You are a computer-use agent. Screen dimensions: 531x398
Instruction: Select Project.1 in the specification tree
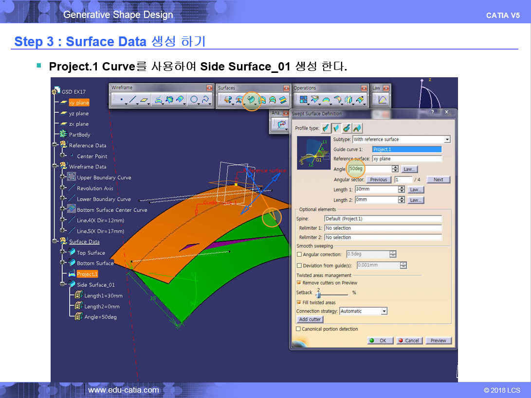coord(87,274)
